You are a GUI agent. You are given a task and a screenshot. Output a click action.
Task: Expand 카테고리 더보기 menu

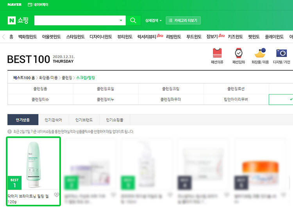184,20
